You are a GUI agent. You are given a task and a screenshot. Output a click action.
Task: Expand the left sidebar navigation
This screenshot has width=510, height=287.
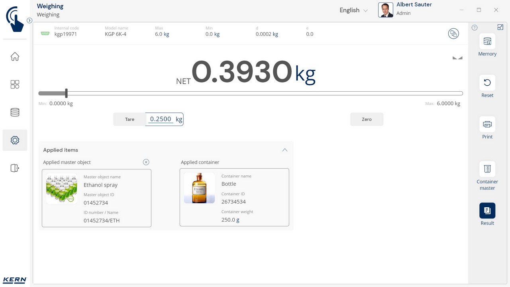[29, 20]
